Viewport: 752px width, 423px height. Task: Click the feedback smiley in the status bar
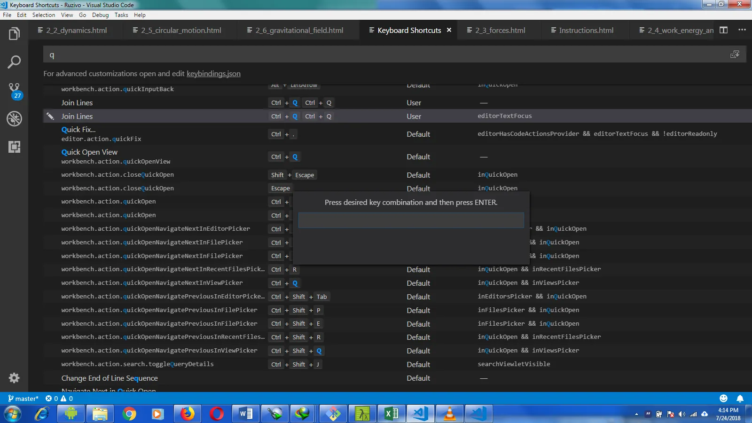(723, 399)
